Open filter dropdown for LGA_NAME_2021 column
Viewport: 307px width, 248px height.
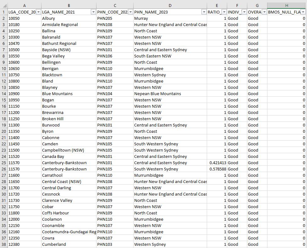click(93, 12)
